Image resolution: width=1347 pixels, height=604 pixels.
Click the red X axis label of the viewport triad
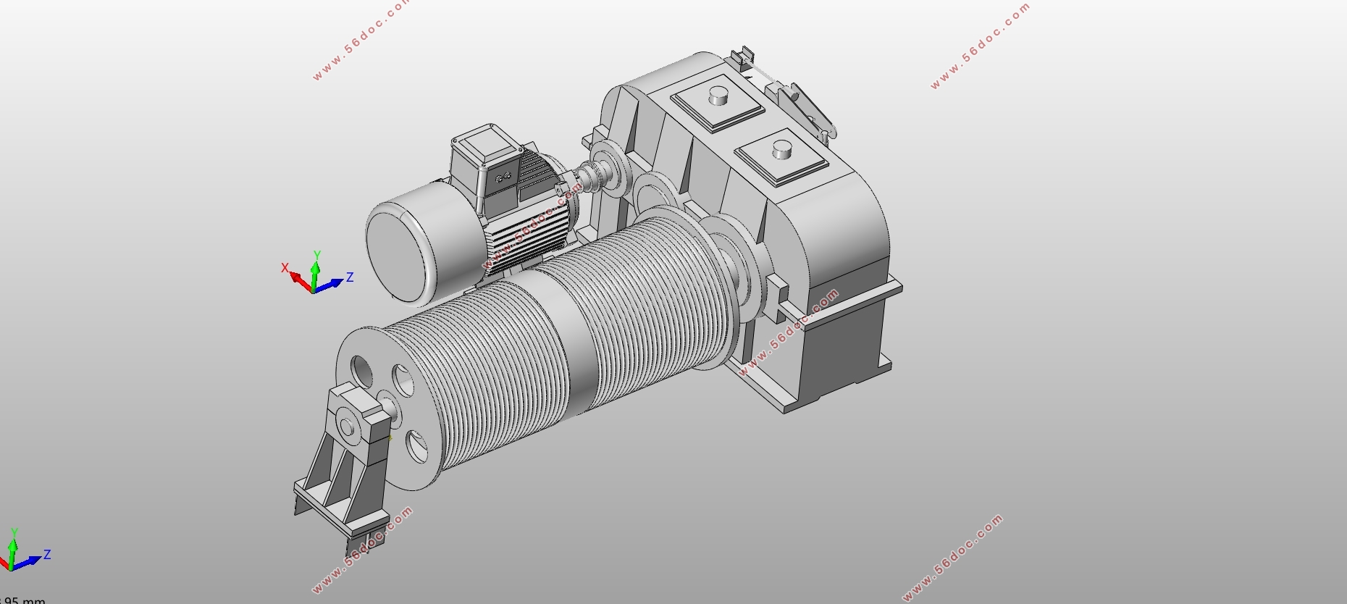[285, 268]
